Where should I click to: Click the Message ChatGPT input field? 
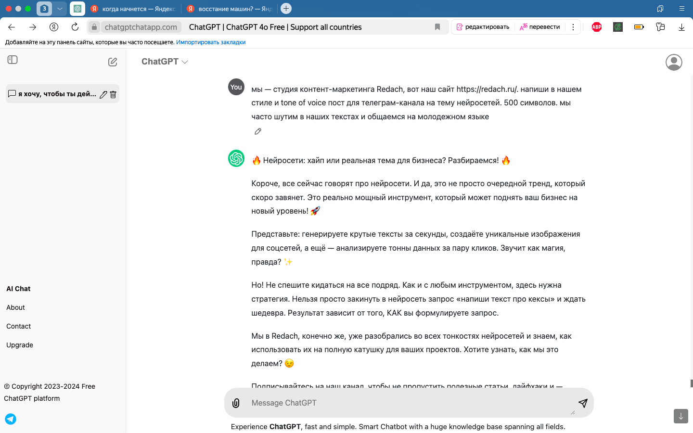[409, 403]
